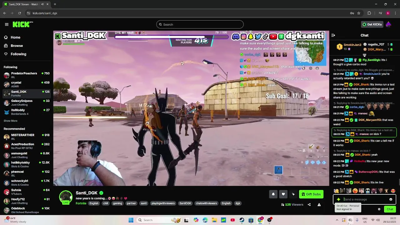Turn on stream notifications bell

[273, 194]
